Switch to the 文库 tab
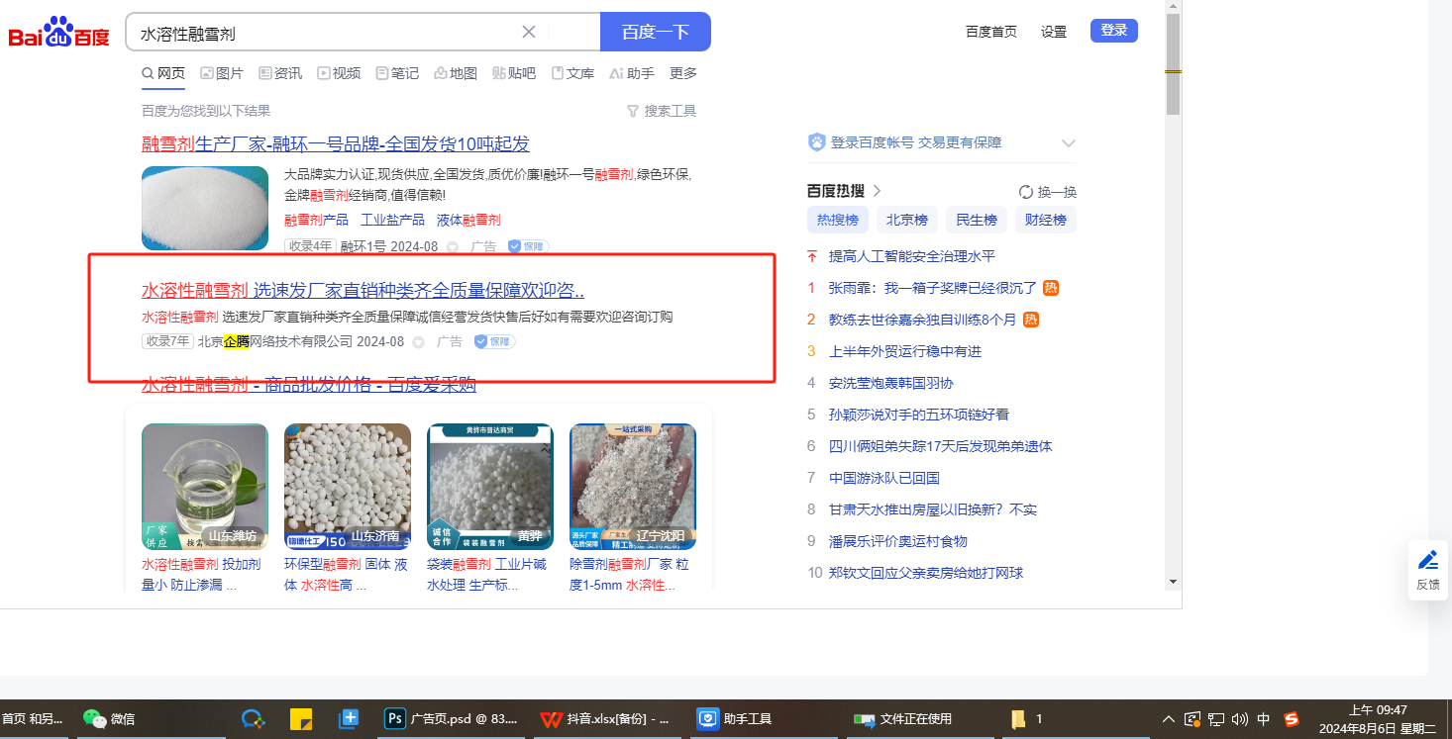Image resolution: width=1452 pixels, height=739 pixels. click(x=572, y=73)
